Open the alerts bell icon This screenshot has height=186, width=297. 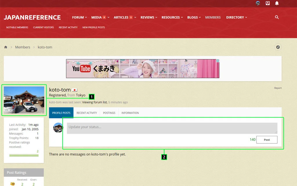click(x=277, y=3)
